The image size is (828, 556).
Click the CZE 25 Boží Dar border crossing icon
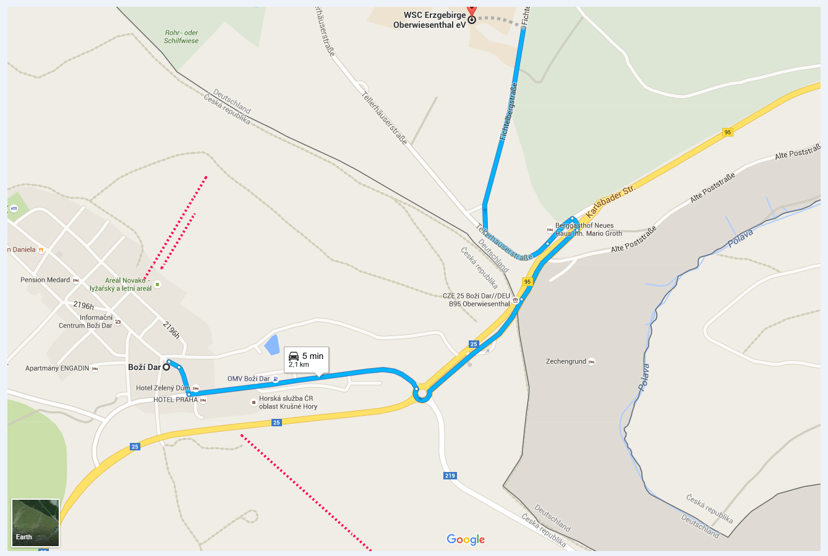point(516,300)
